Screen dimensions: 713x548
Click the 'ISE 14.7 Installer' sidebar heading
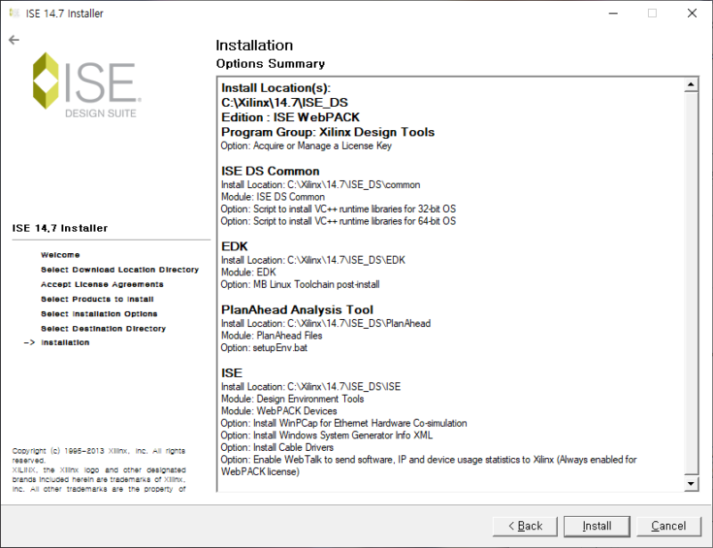pyautogui.click(x=60, y=228)
